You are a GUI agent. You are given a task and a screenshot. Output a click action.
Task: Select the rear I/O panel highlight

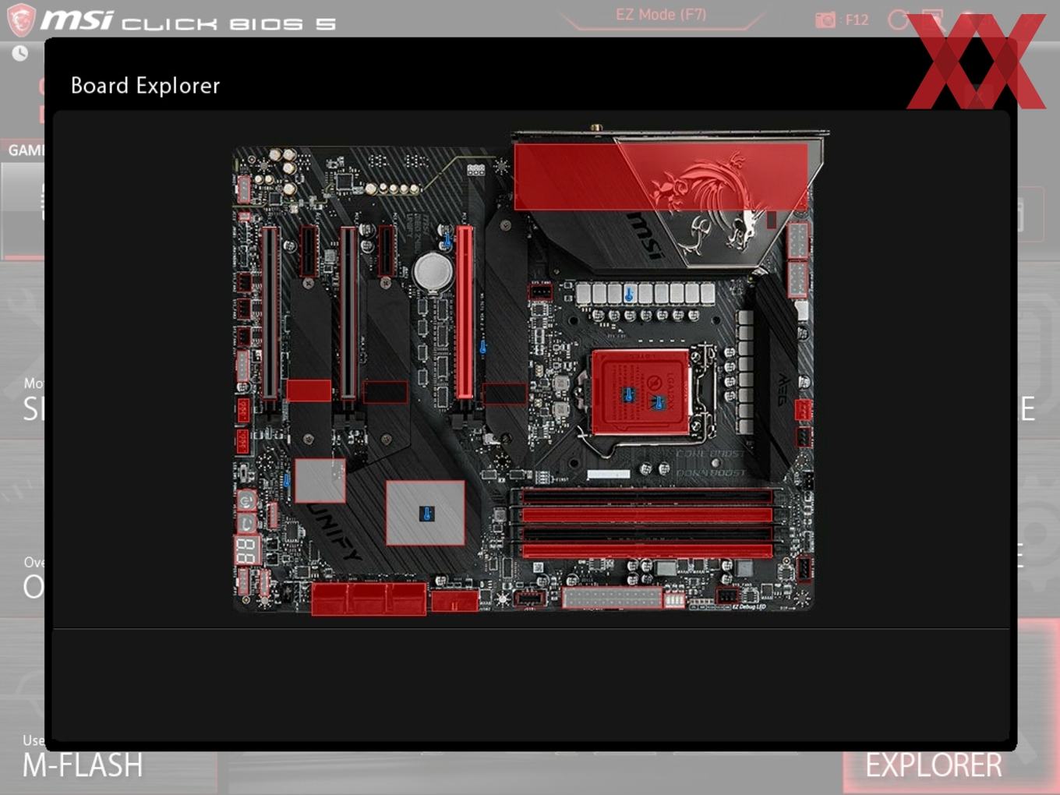[660, 176]
